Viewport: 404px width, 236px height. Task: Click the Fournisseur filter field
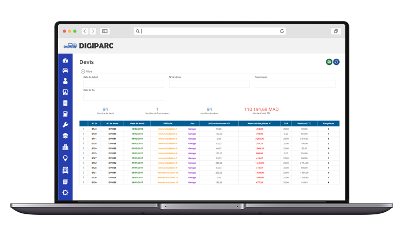click(295, 83)
